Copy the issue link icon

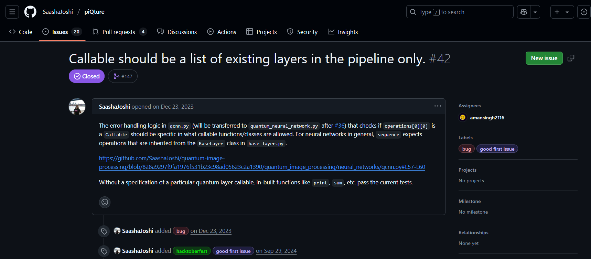pos(571,58)
